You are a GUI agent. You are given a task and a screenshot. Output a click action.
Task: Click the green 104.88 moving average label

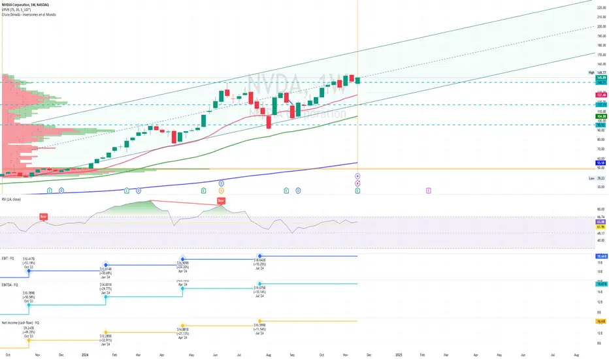(601, 116)
